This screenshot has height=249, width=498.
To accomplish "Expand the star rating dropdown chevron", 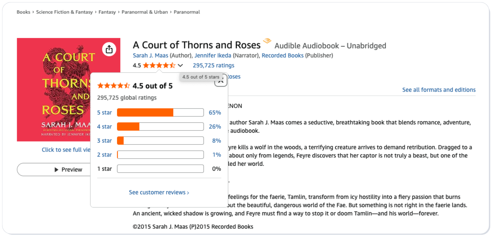I will click(180, 65).
